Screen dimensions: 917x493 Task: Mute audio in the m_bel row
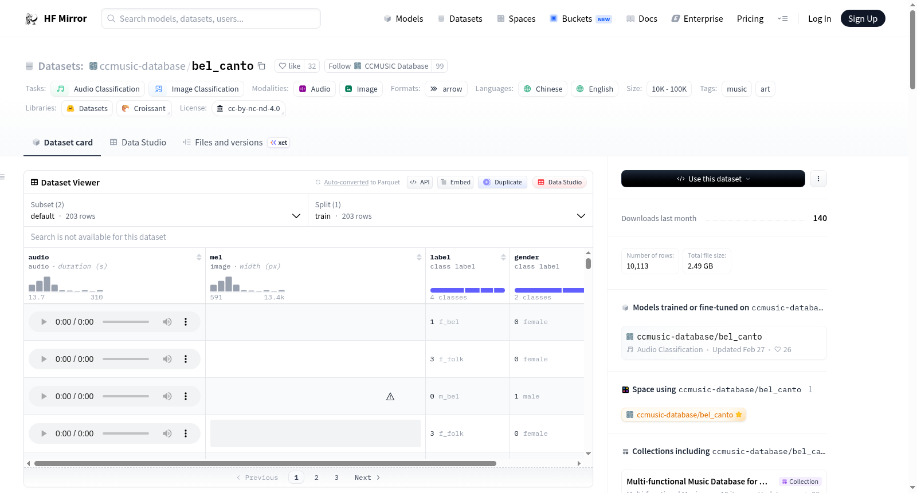click(167, 396)
